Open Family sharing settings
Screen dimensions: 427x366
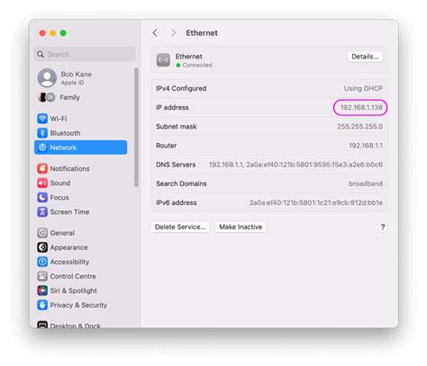coord(80,97)
